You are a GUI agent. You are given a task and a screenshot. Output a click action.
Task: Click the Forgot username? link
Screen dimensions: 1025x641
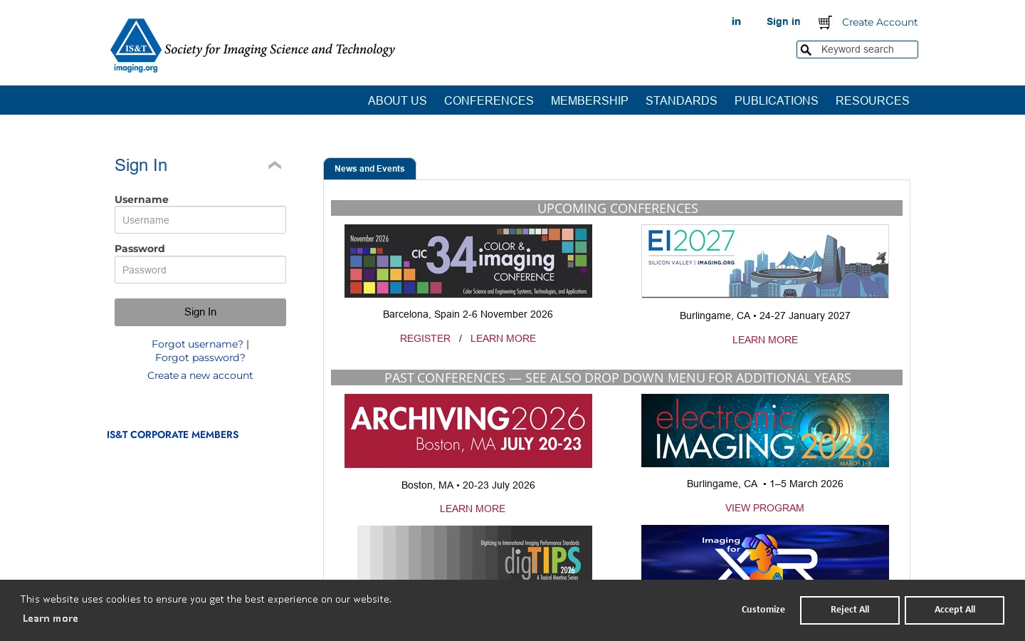pos(197,344)
